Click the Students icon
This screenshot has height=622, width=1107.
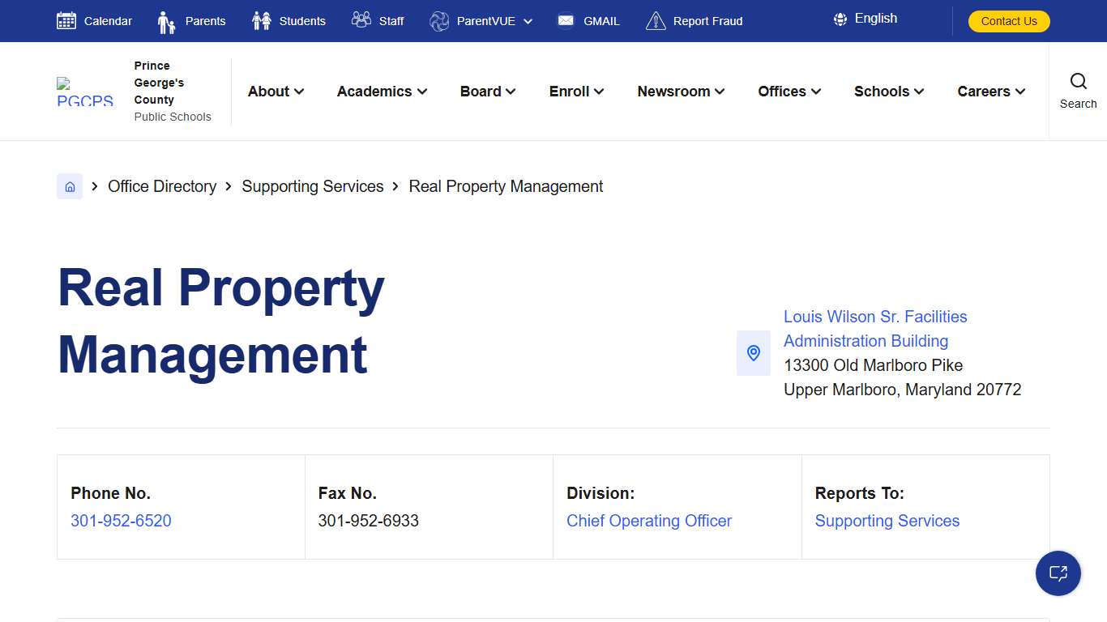point(261,19)
